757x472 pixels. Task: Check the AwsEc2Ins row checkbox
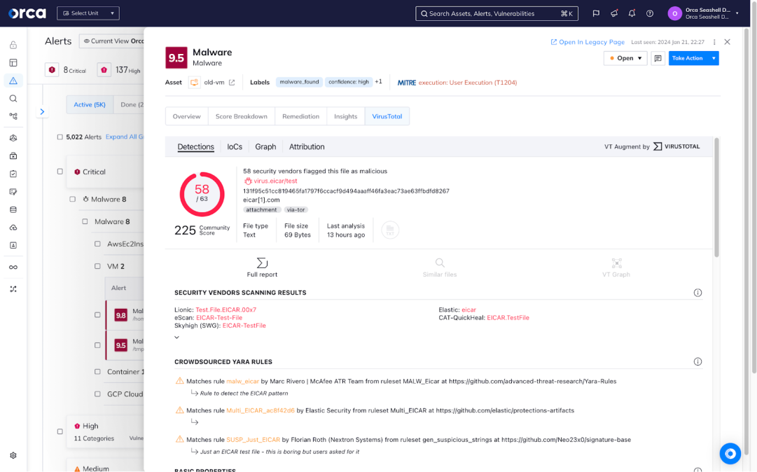click(x=97, y=244)
